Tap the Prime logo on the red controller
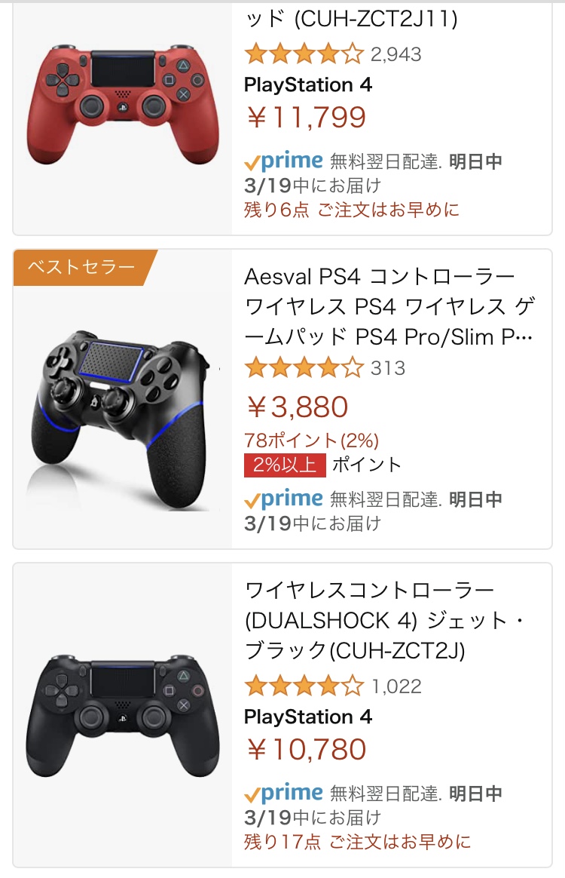This screenshot has height=878, width=565. 284,161
